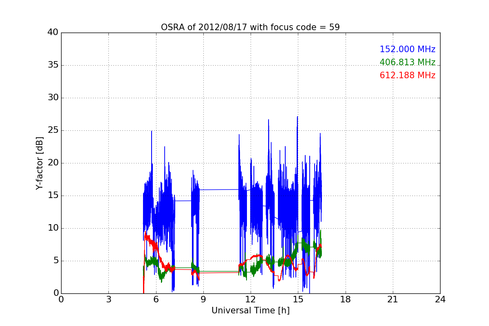489x326 pixels.
Task: Click the 'Y-factor [dB]' axis label
Action: [x=40, y=163]
